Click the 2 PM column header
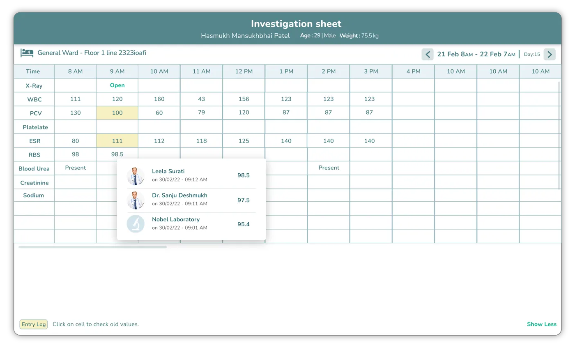Screen dimensions: 575x345 (329, 71)
